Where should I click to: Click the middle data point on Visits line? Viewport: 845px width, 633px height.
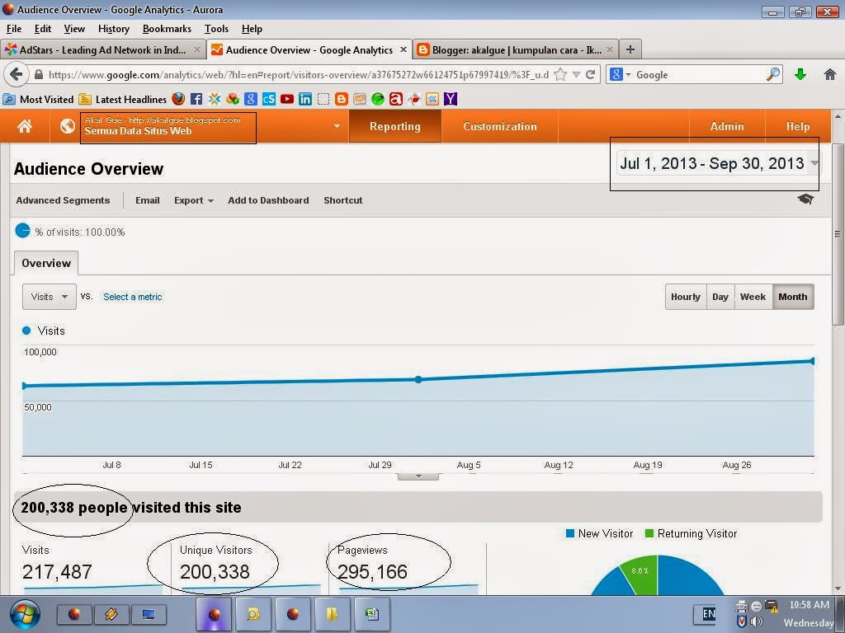pos(418,379)
